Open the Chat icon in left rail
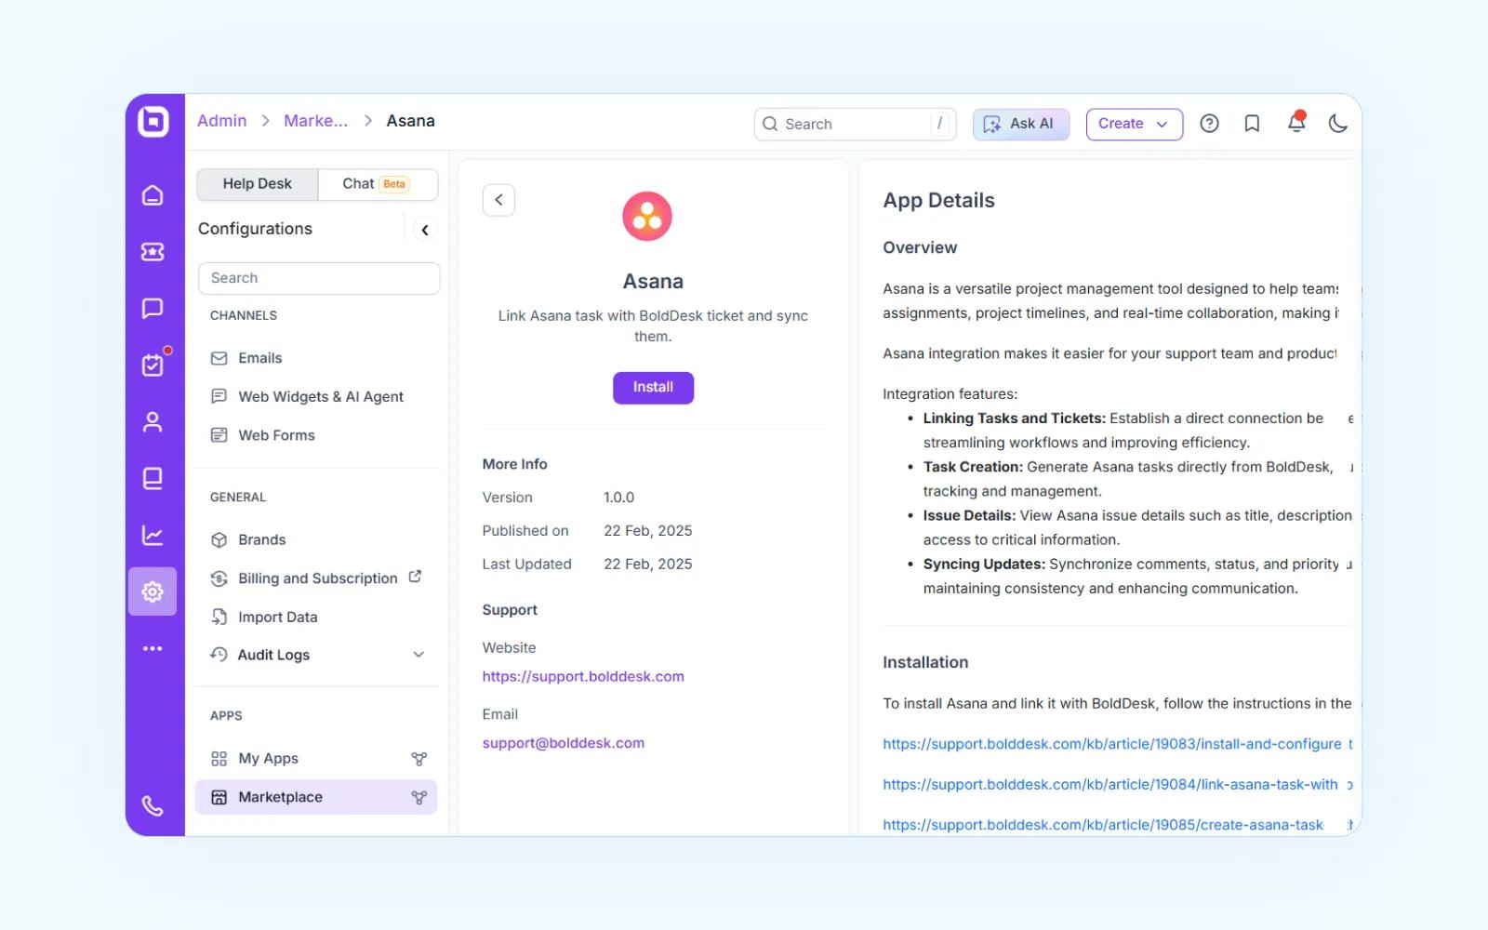Viewport: 1488px width, 930px height. pos(153,309)
